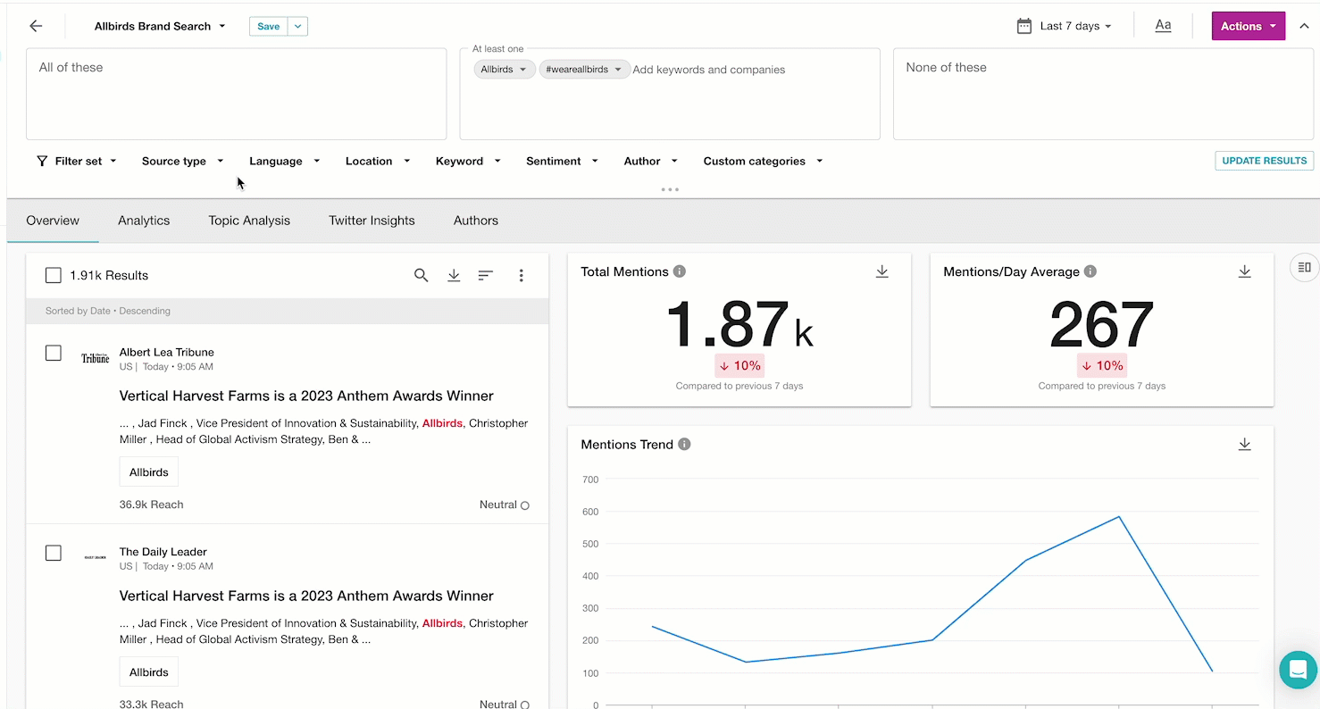The image size is (1320, 709).
Task: Open the Albert Lea Tribune article headline
Action: coord(306,396)
